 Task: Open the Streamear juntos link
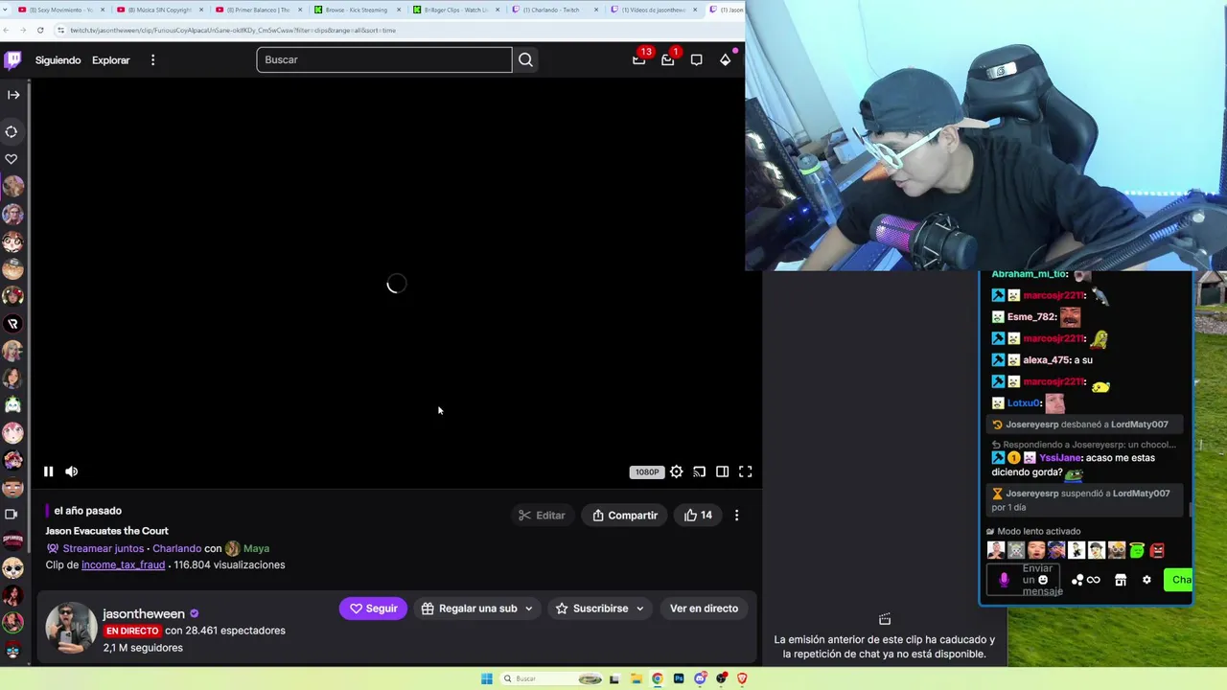103,548
